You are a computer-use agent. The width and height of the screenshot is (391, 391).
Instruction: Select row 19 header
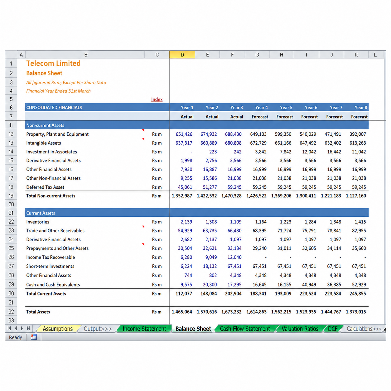11,196
